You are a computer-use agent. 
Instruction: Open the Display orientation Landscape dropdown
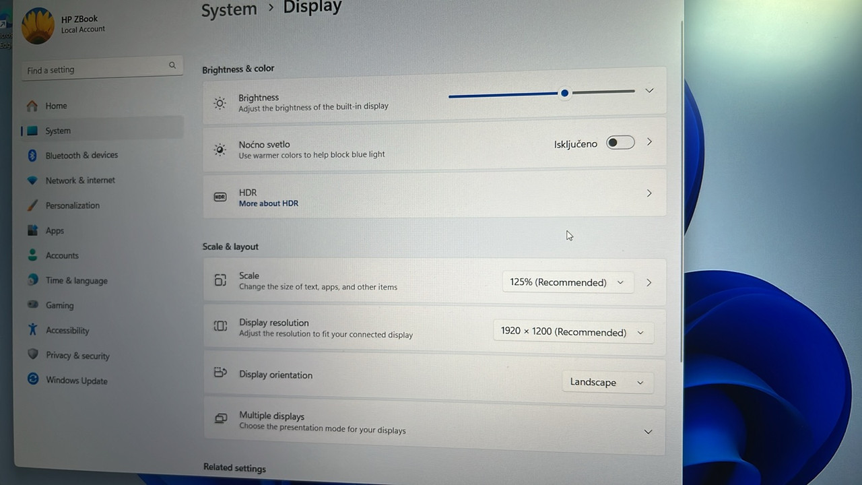tap(607, 382)
